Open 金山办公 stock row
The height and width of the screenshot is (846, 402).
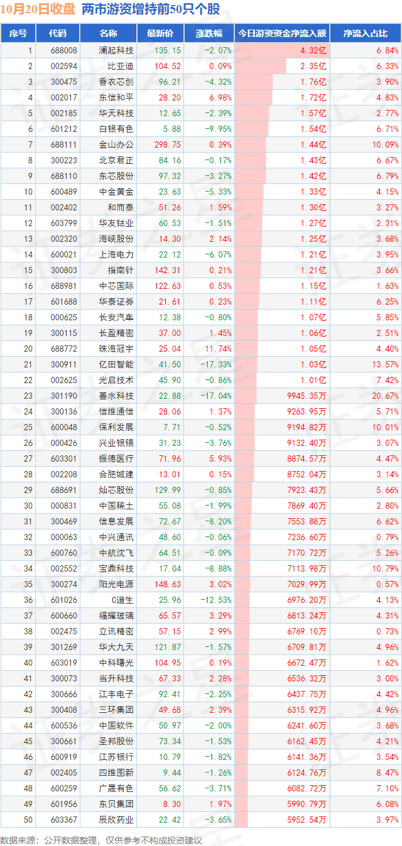point(201,144)
